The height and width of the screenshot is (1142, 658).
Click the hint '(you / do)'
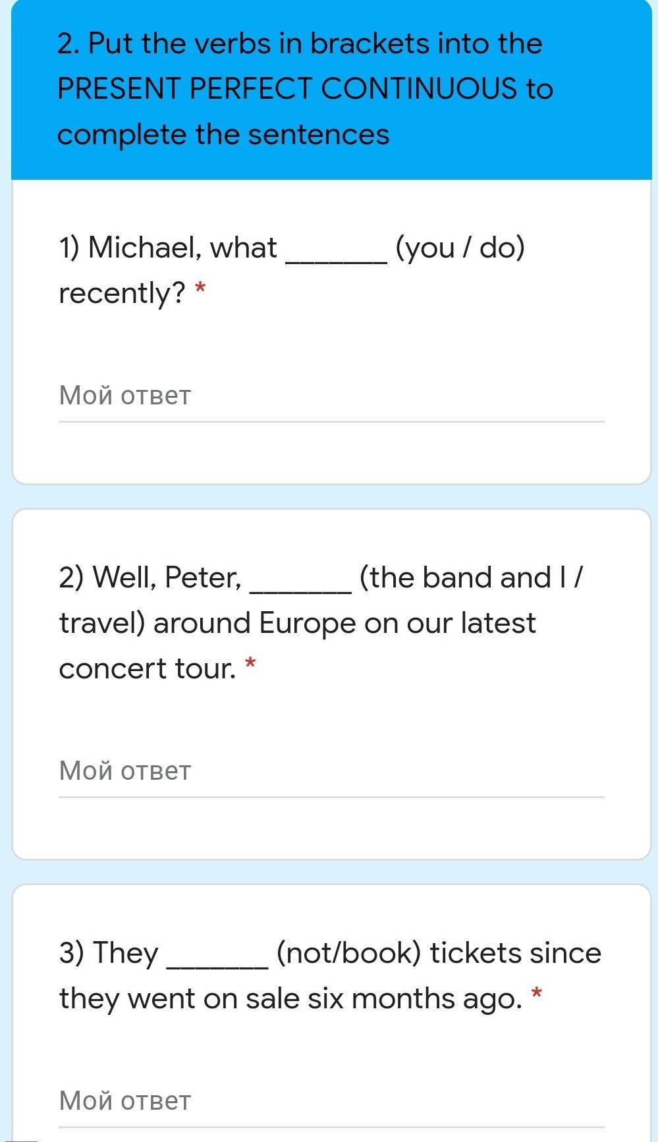click(460, 248)
